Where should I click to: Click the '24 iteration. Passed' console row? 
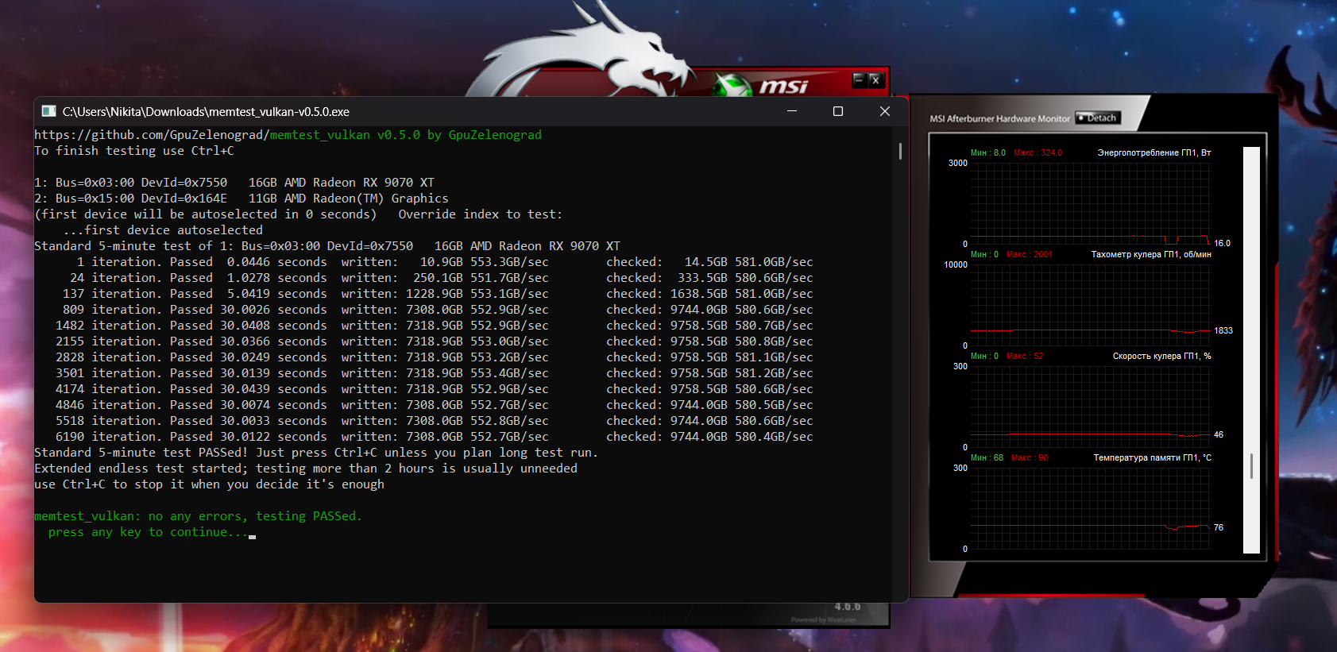pos(441,278)
